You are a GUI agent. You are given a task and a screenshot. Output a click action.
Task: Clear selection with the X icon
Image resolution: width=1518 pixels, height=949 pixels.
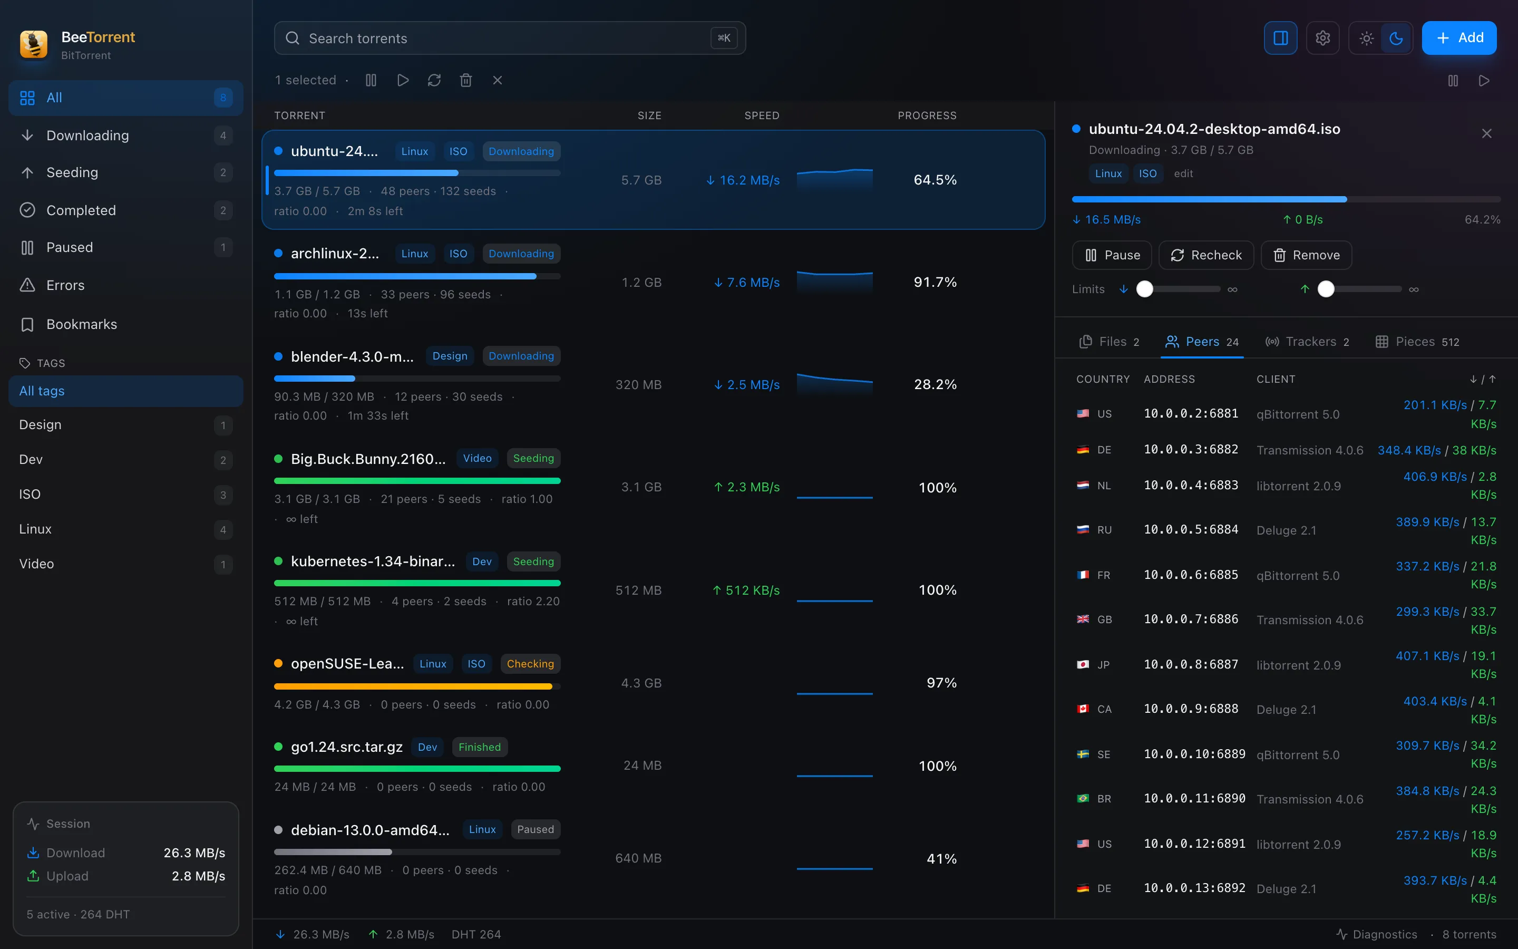click(x=498, y=80)
